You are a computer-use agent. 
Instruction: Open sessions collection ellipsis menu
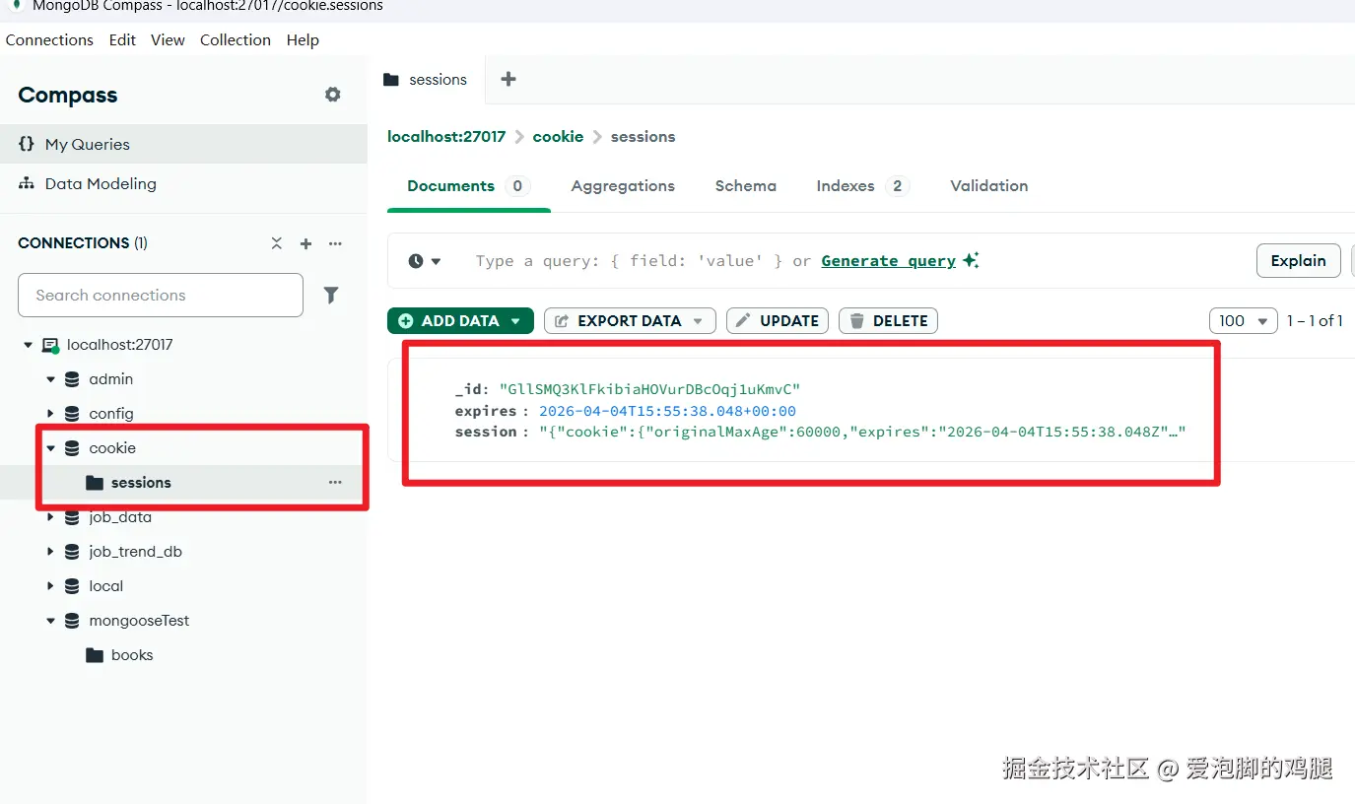[335, 483]
